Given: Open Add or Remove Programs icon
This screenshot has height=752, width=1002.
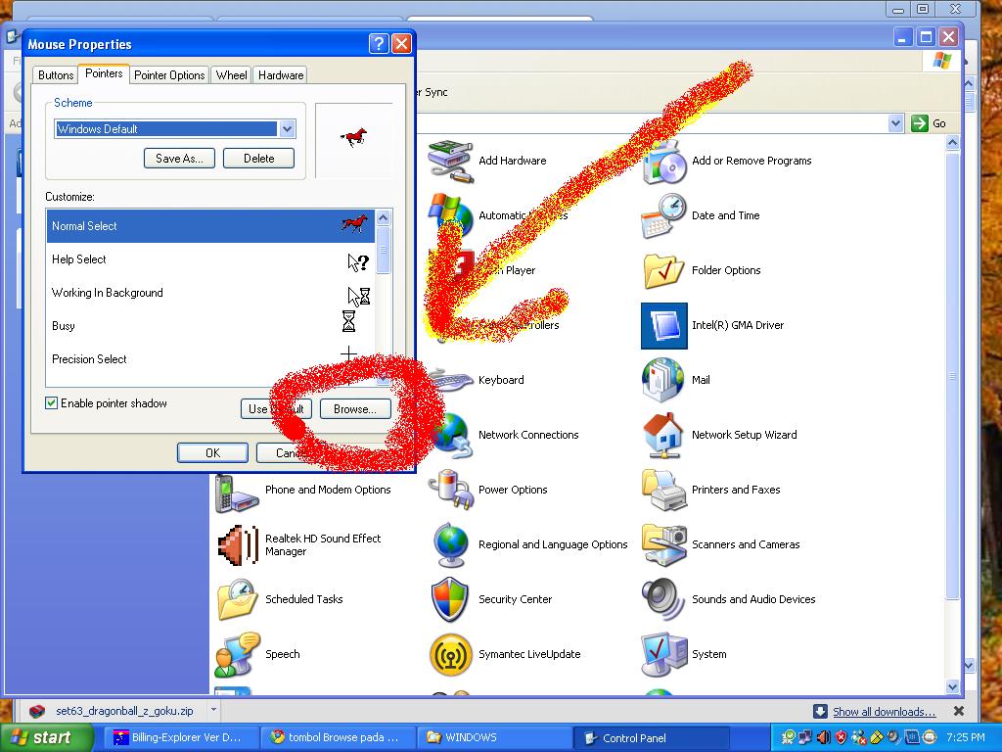Looking at the screenshot, I should 664,162.
